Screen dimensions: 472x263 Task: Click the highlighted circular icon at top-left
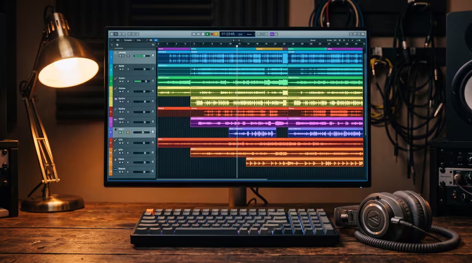pos(116,34)
